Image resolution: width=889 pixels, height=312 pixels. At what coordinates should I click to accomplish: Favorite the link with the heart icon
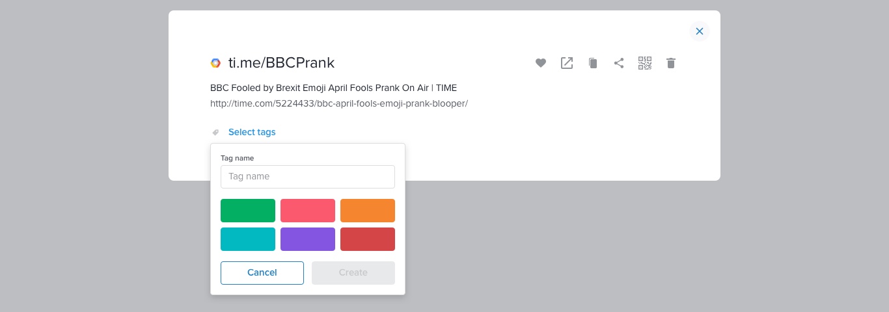[x=541, y=63]
